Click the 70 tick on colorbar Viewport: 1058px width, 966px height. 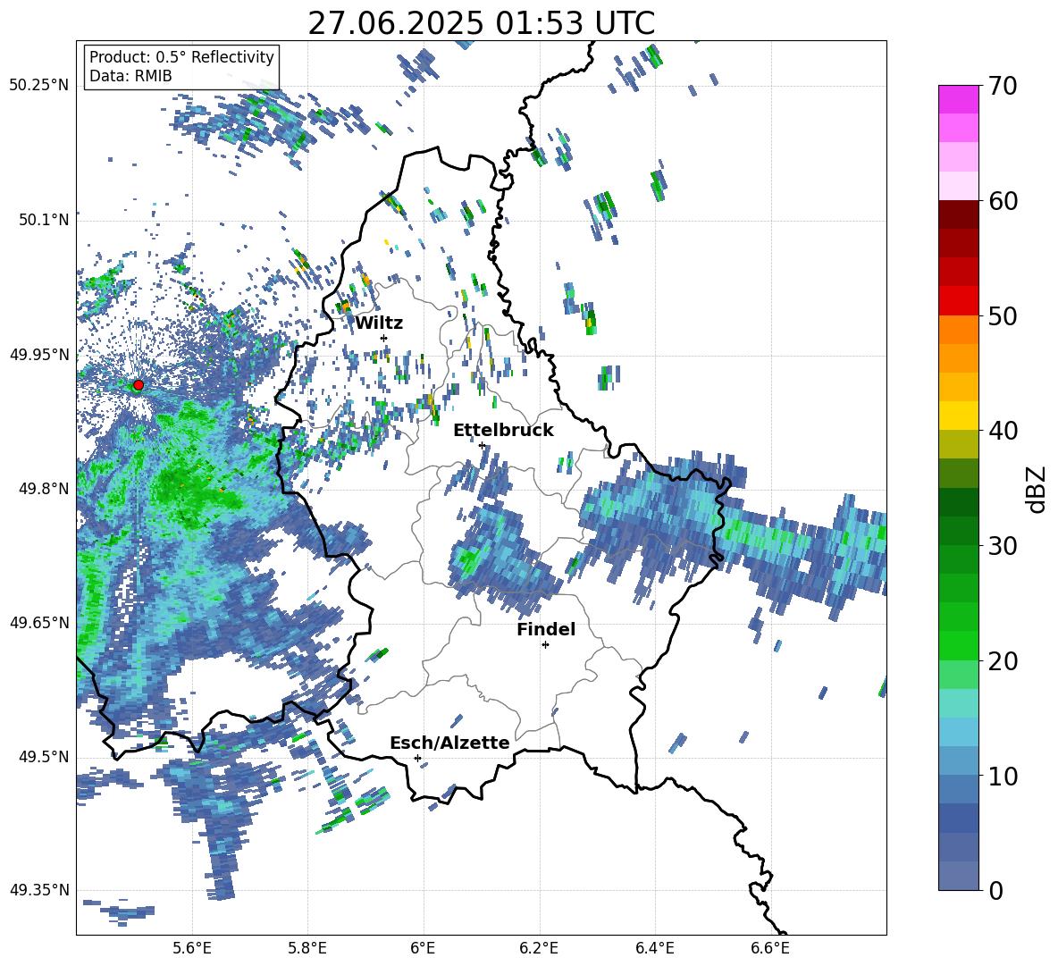coord(1002,86)
